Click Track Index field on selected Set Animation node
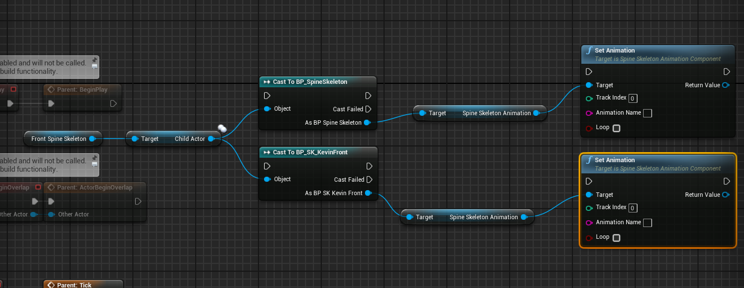 point(633,208)
